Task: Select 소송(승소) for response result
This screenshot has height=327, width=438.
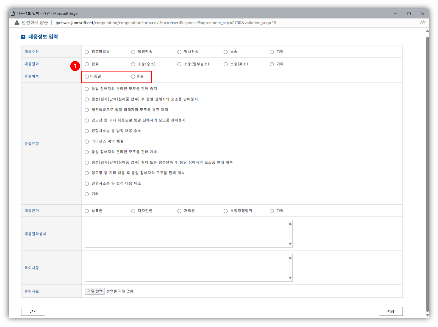Action: click(x=133, y=64)
